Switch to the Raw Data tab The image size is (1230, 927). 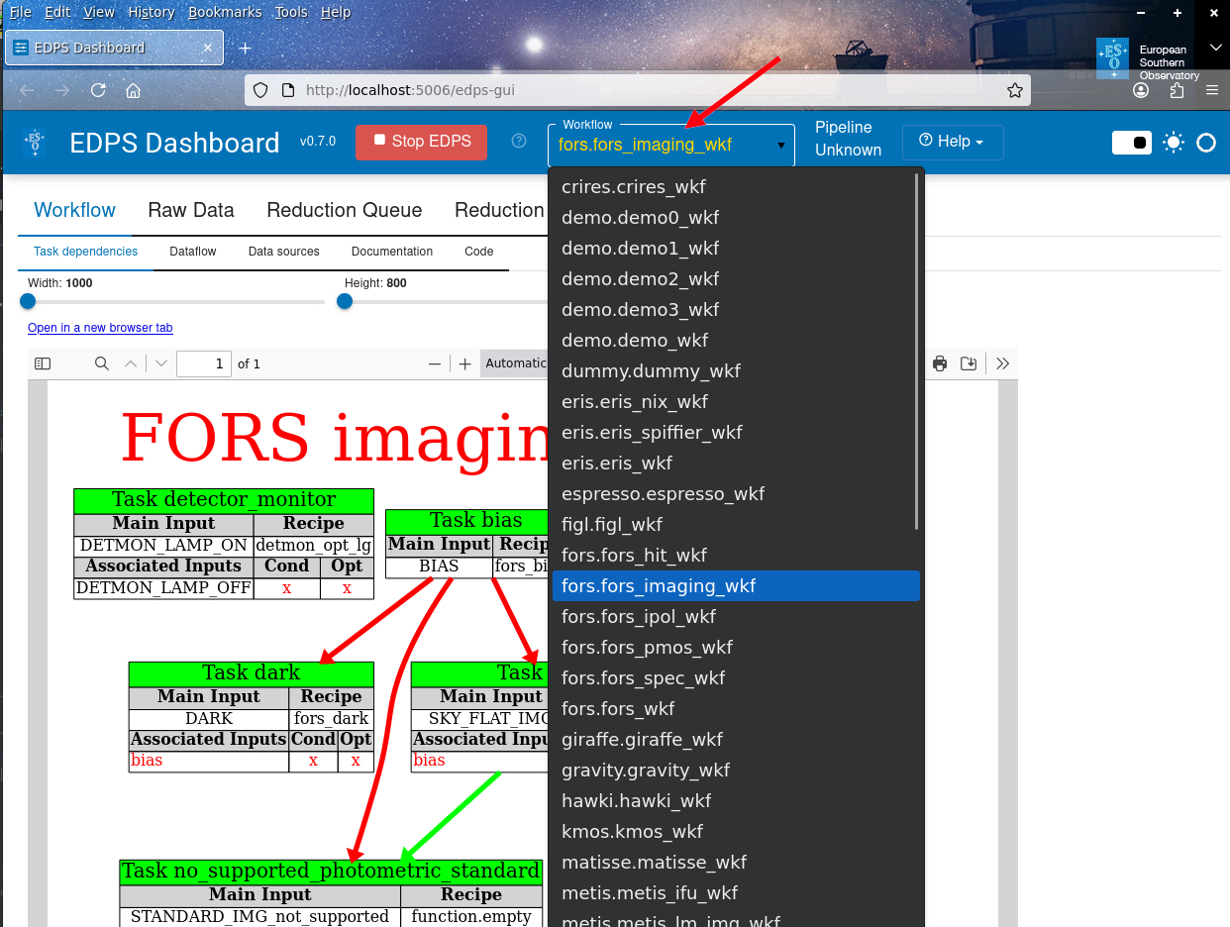191,210
